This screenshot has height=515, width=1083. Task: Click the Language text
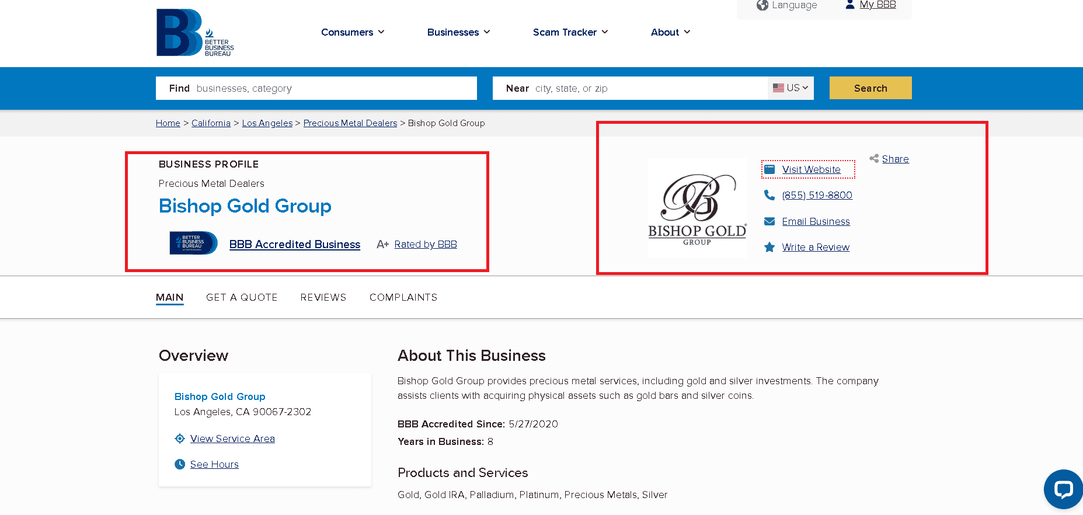(794, 5)
